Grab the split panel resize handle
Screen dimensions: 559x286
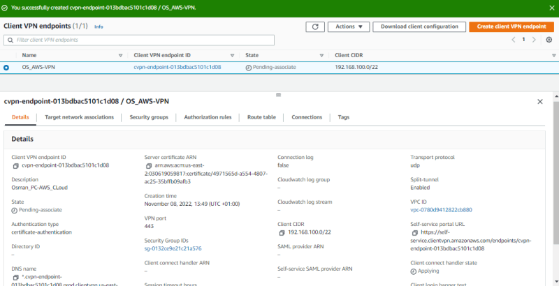(x=279, y=95)
